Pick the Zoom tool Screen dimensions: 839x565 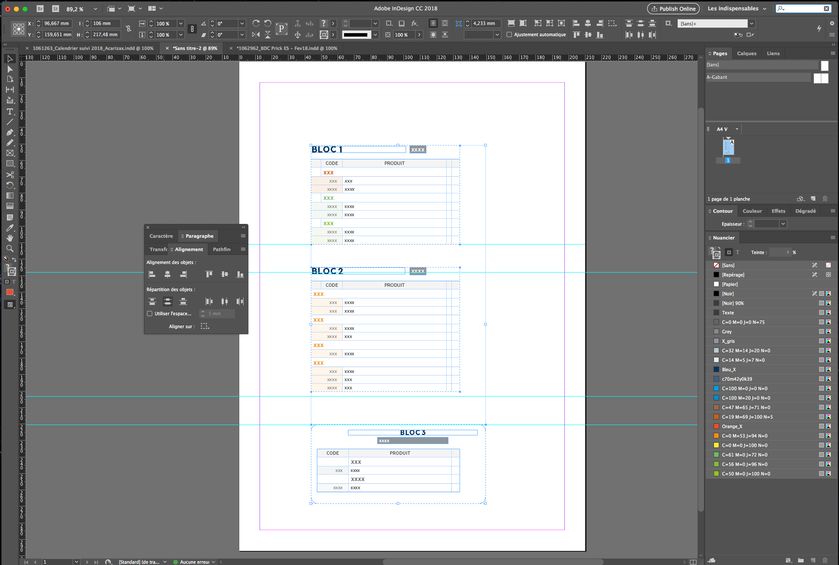point(10,248)
